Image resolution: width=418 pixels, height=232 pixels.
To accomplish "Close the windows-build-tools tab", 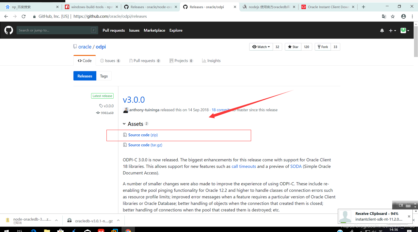I will pyautogui.click(x=117, y=7).
